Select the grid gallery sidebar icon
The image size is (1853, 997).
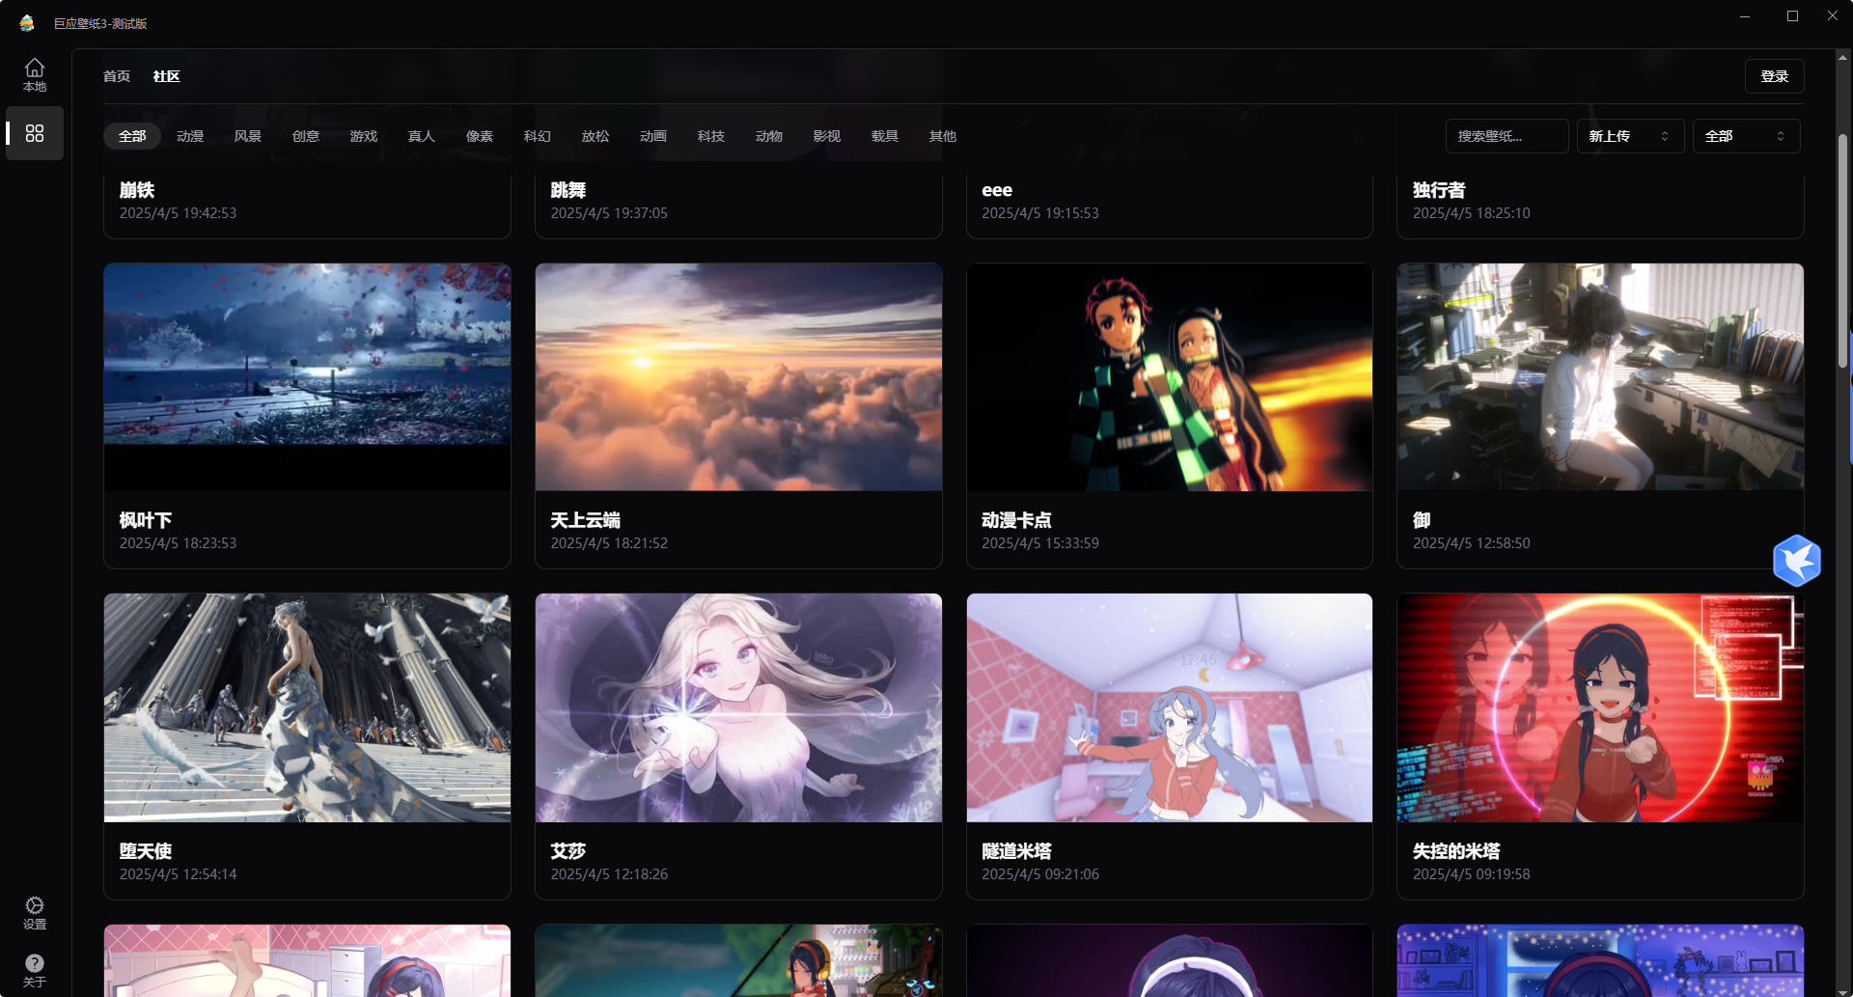point(35,133)
